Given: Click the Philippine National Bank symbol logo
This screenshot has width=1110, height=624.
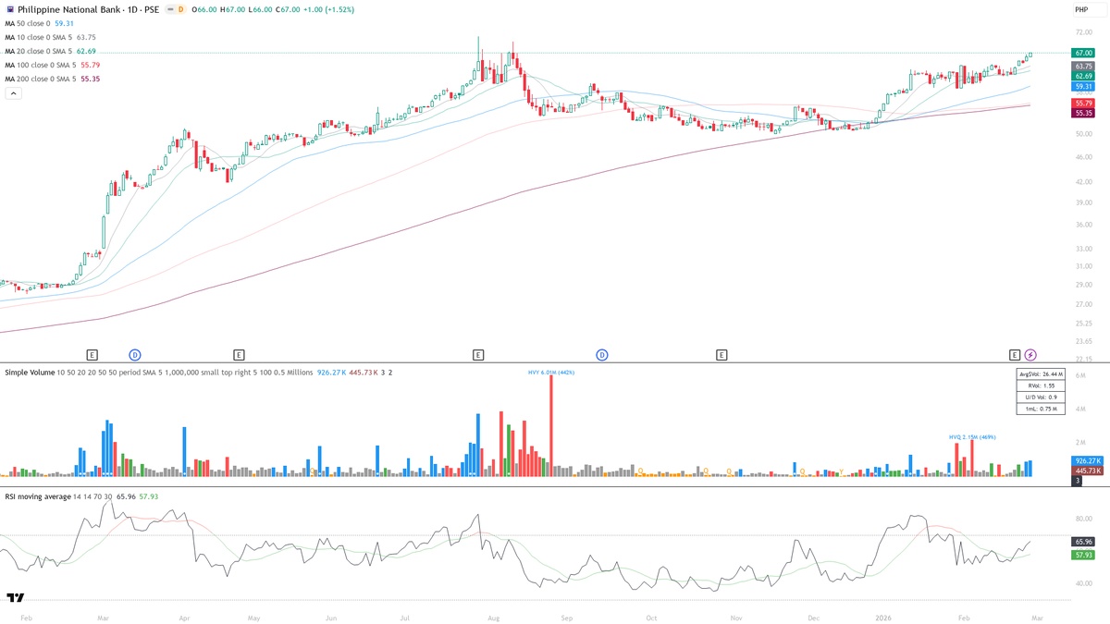Looking at the screenshot, I should point(9,9).
